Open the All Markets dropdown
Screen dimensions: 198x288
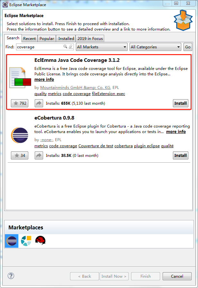[x=102, y=47]
